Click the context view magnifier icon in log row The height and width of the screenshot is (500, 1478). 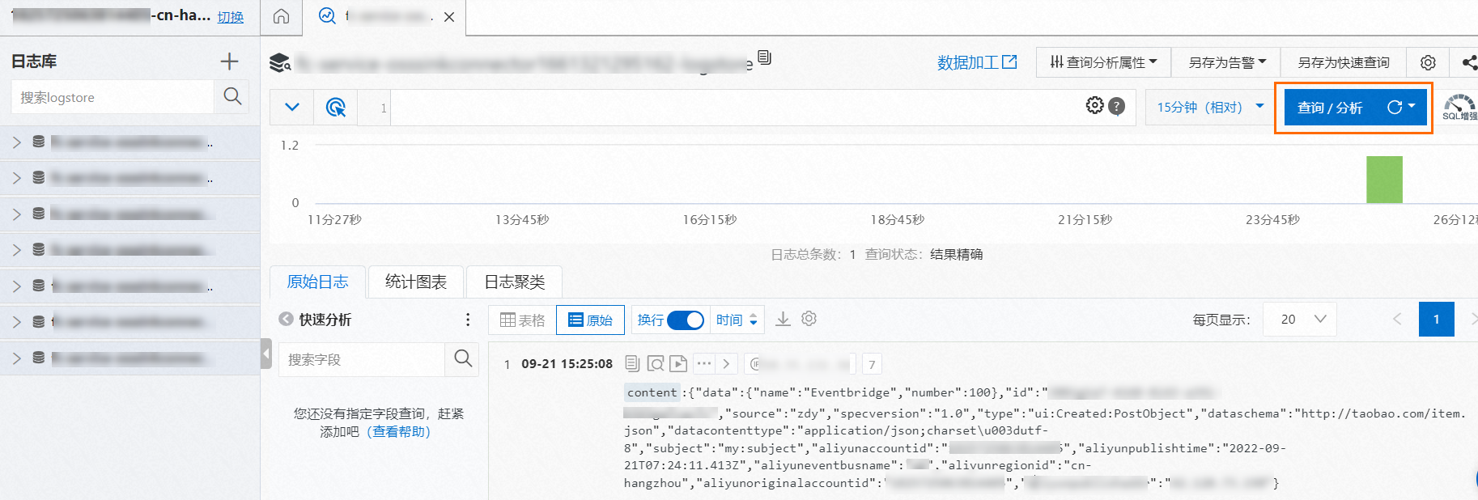(656, 364)
